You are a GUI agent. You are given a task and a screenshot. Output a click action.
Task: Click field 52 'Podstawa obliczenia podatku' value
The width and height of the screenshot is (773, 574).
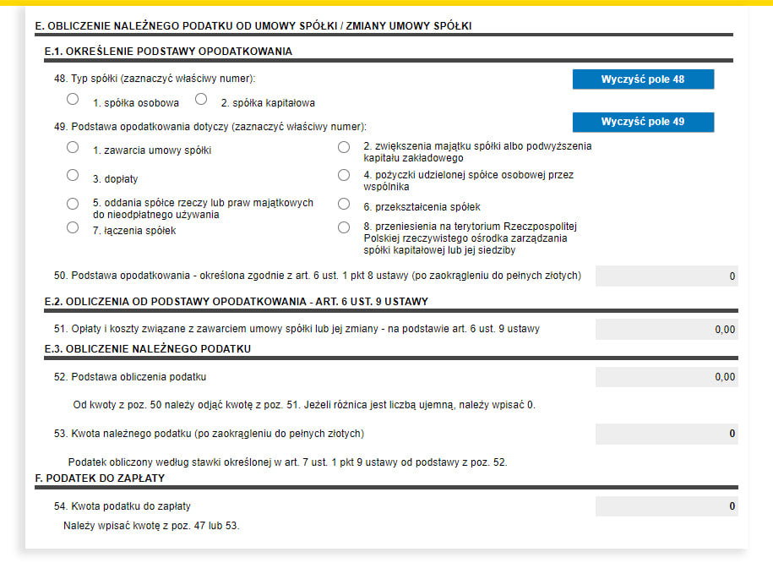pos(666,377)
